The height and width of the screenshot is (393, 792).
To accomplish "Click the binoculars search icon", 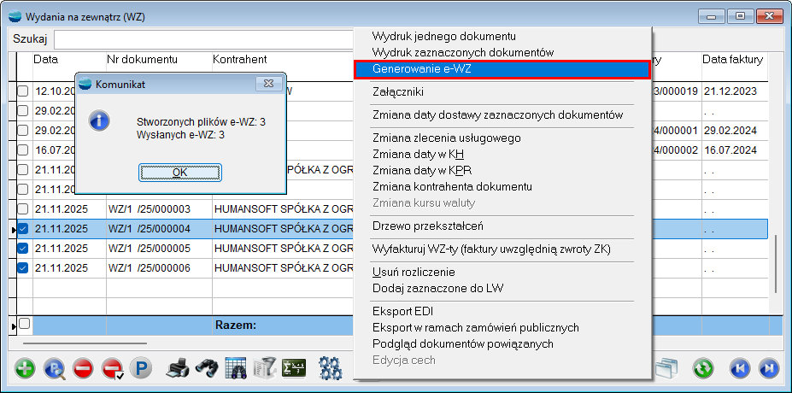I will (206, 368).
